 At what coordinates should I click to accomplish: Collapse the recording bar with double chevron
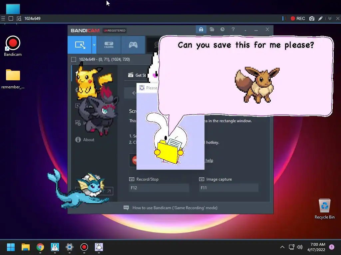[x=330, y=19]
